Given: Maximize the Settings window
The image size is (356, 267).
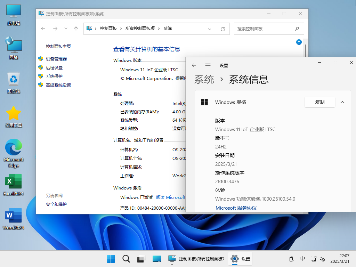Looking at the screenshot, I should click(335, 63).
